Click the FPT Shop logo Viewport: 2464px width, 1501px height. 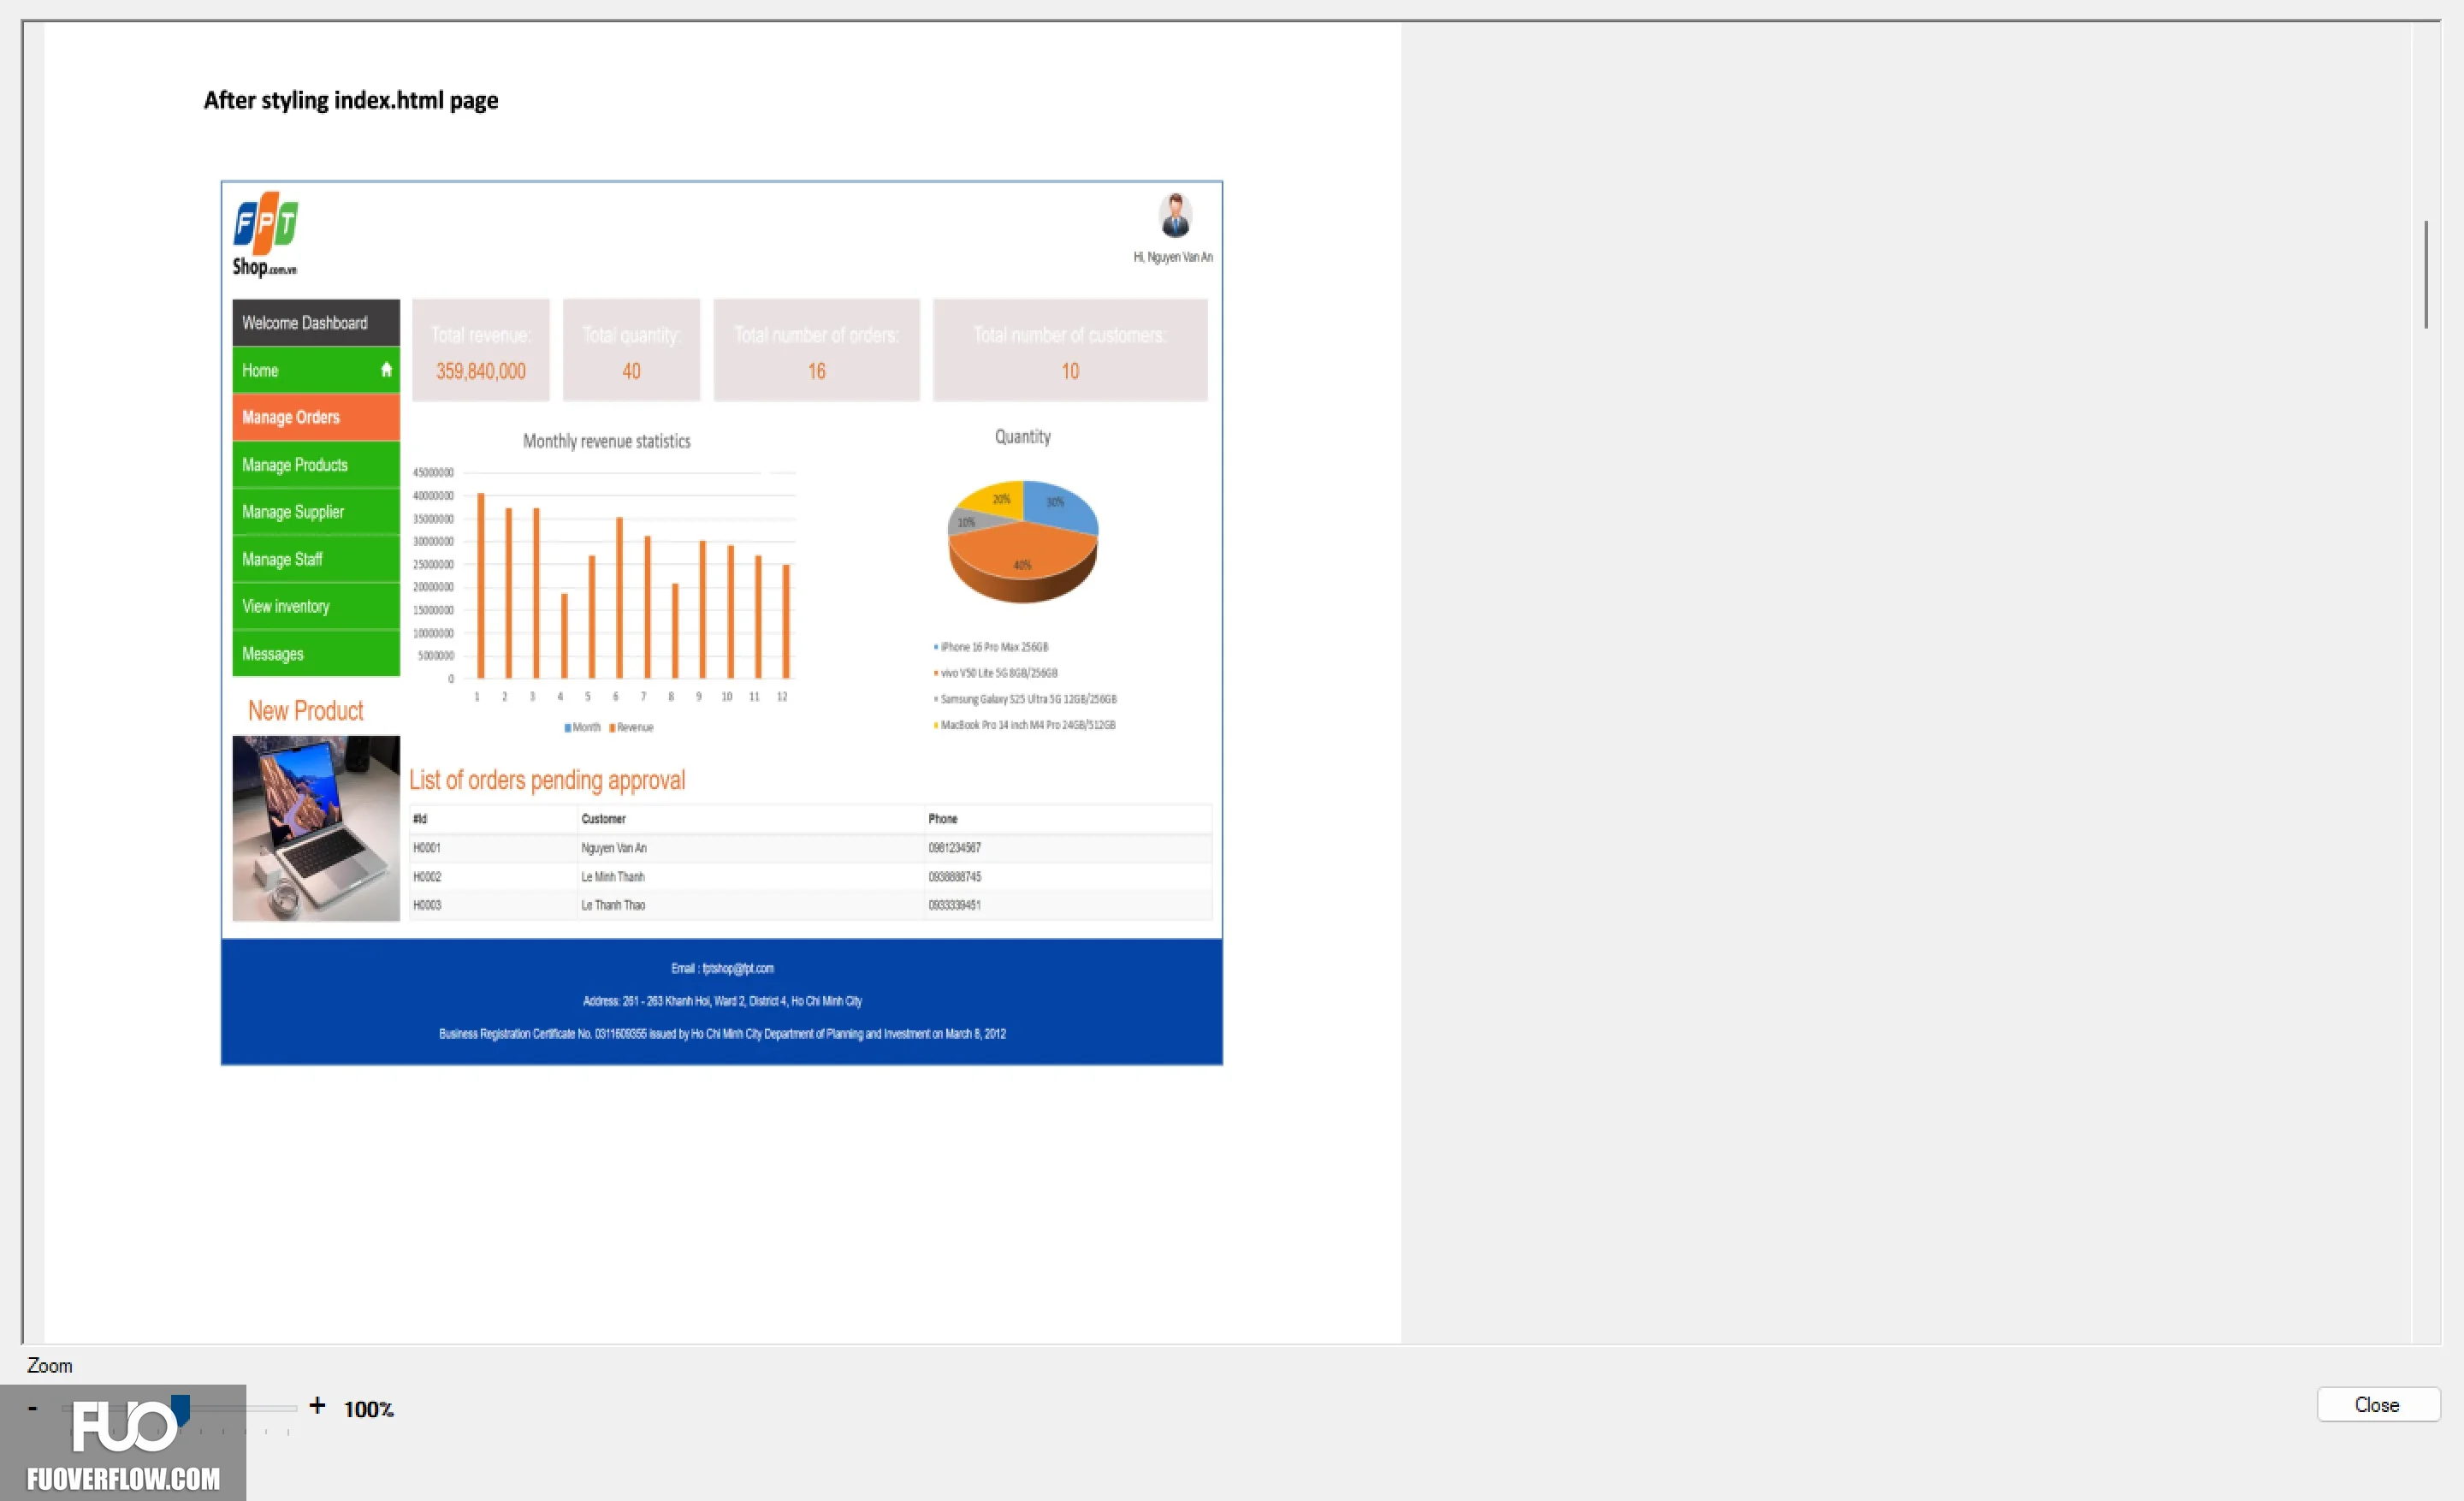[x=266, y=234]
